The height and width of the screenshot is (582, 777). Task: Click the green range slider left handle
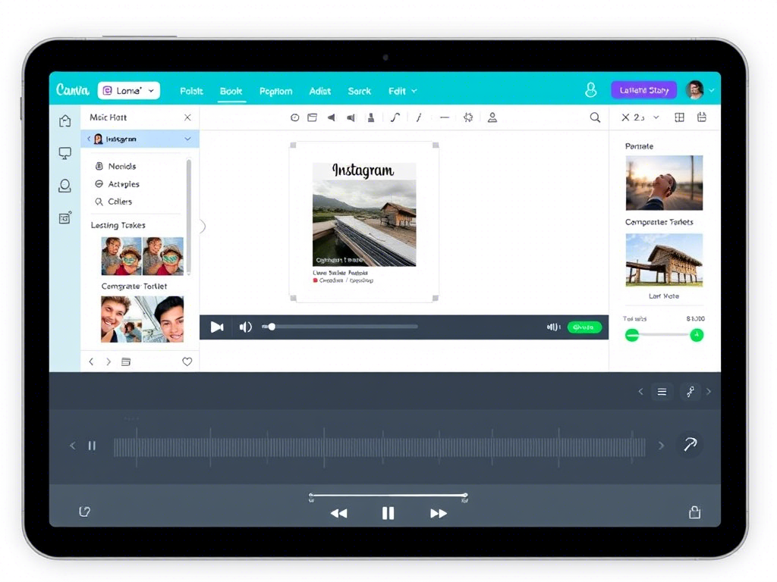tap(632, 335)
